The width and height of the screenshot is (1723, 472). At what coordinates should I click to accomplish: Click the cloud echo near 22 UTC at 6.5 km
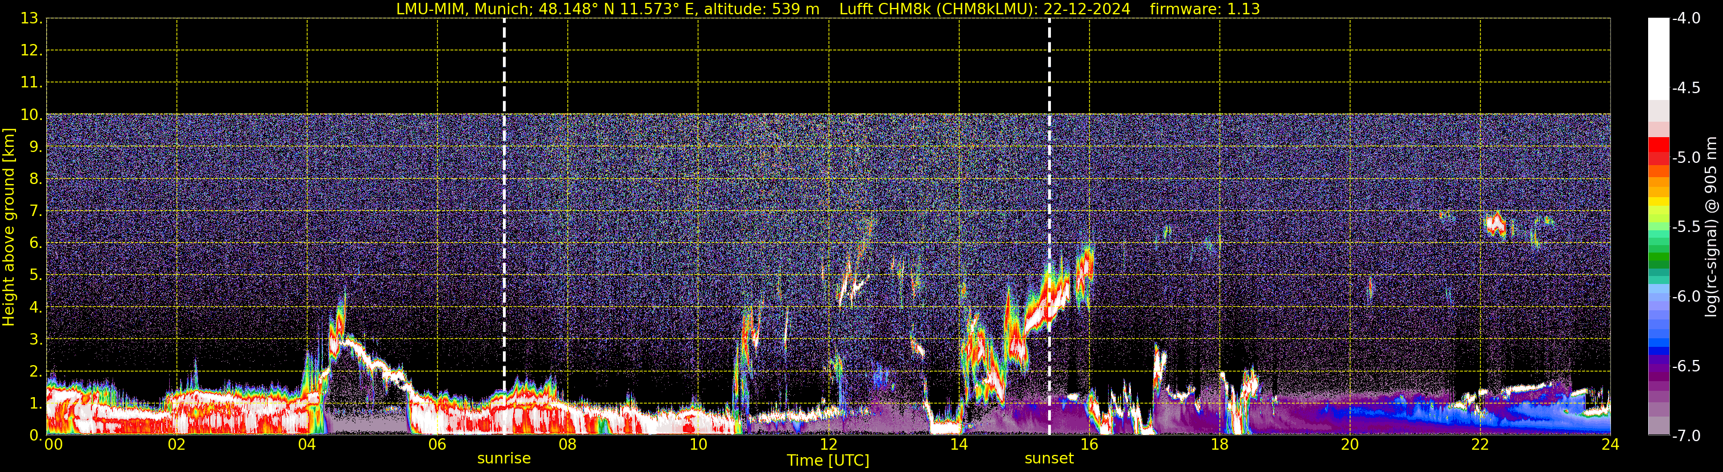(x=1496, y=225)
